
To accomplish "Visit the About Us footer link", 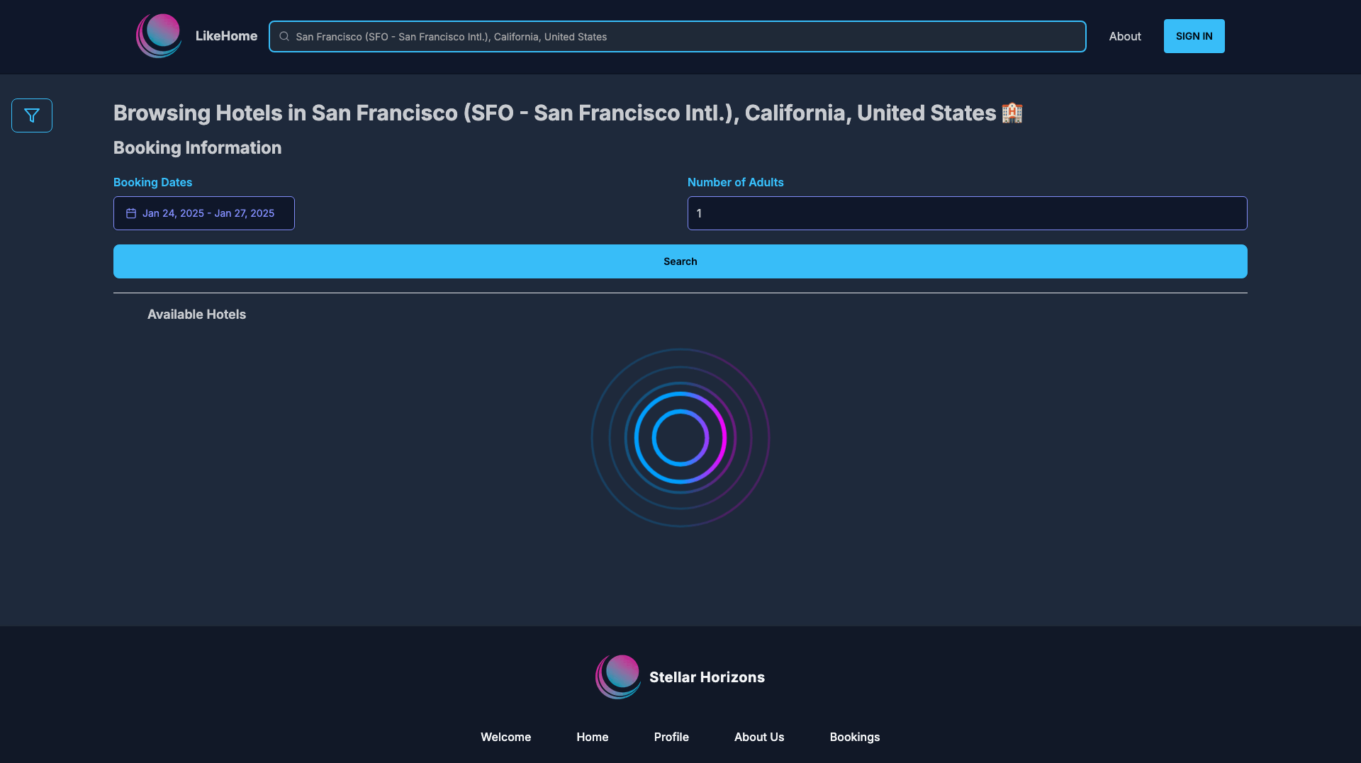I will (759, 737).
